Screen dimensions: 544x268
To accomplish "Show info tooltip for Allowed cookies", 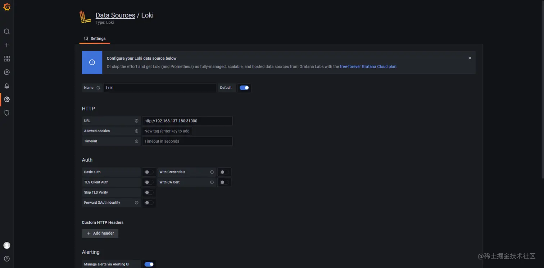I will pos(136,131).
